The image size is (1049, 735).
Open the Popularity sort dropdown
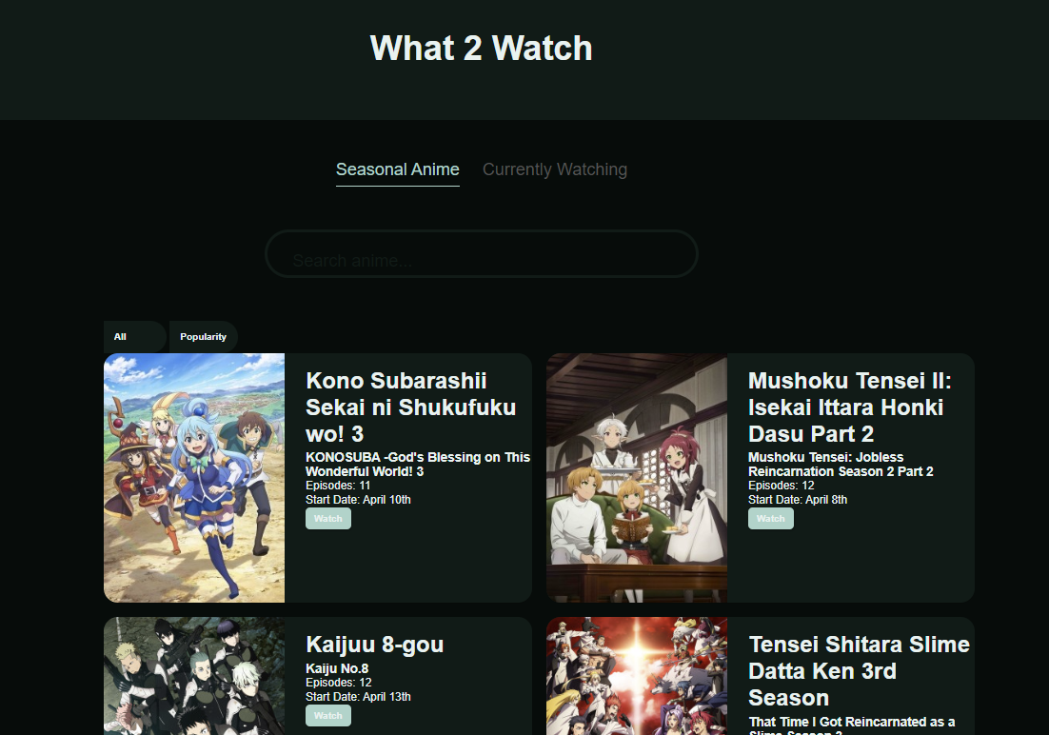click(204, 337)
